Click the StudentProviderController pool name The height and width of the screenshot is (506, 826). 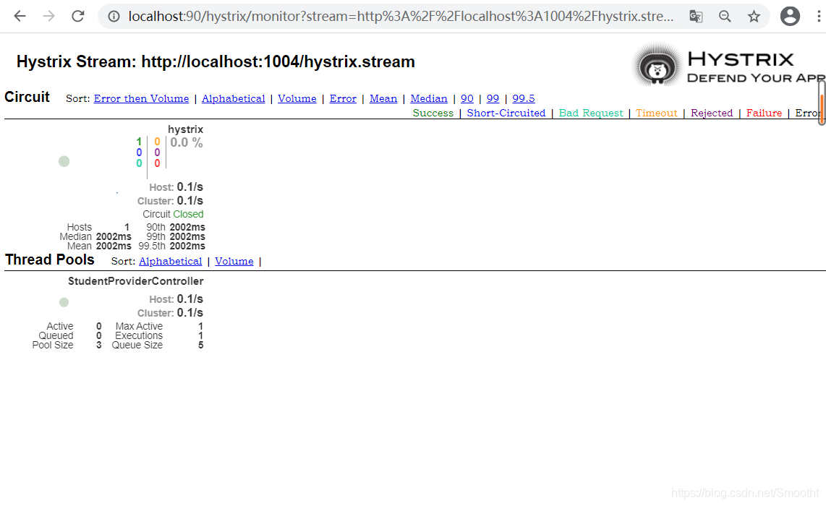coord(135,281)
